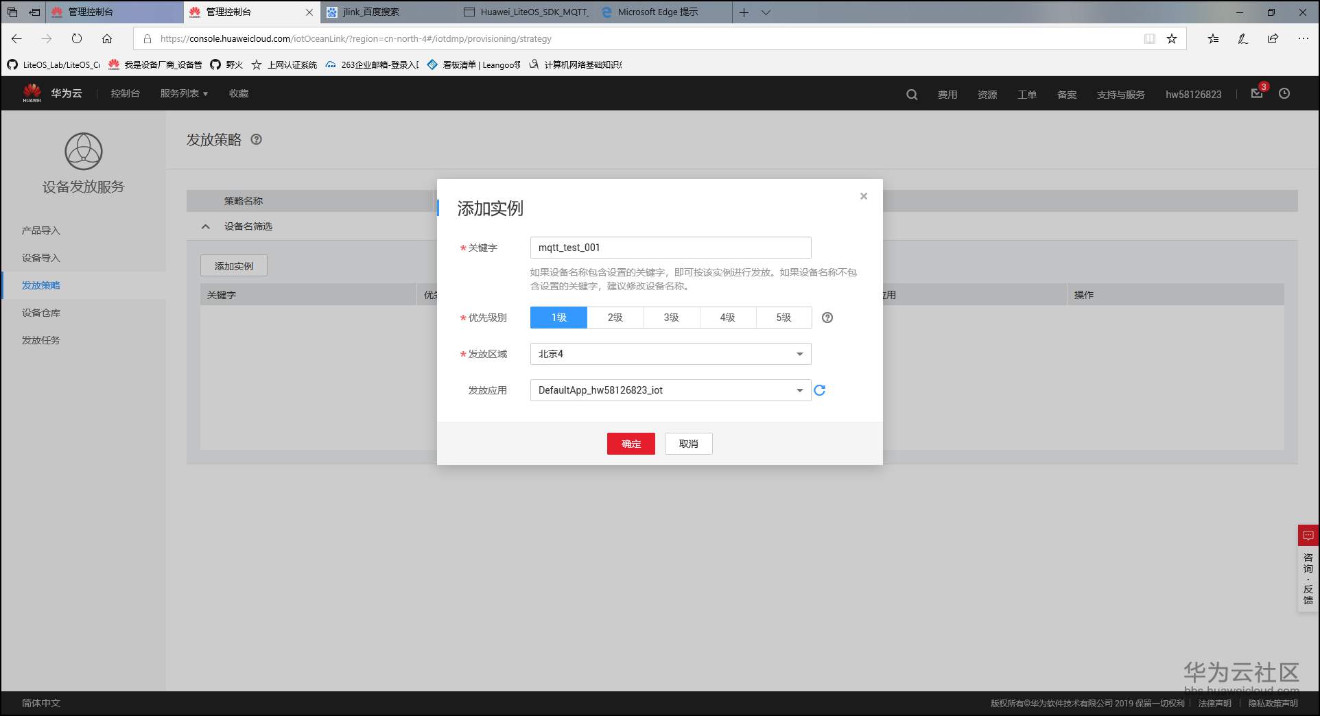Open 发放任务 in the sidebar

click(41, 340)
